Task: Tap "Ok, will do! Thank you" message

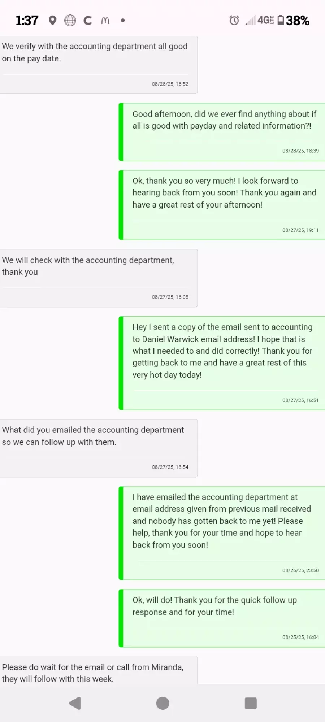Action: pyautogui.click(x=214, y=606)
